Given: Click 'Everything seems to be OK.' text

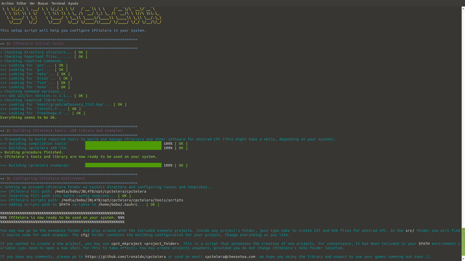Looking at the screenshot, I should [28, 117].
